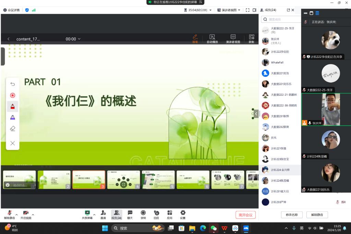Open the 回应 reactions icon
Viewport: 351px width, 234px height.
point(156,214)
